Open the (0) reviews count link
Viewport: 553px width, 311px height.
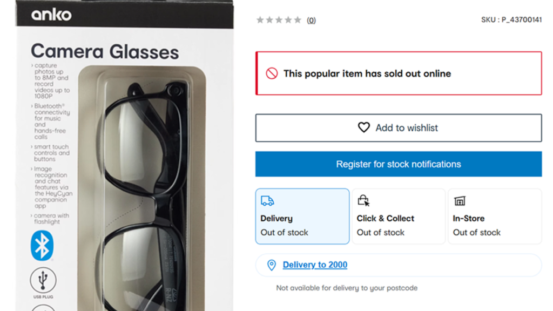tap(311, 20)
